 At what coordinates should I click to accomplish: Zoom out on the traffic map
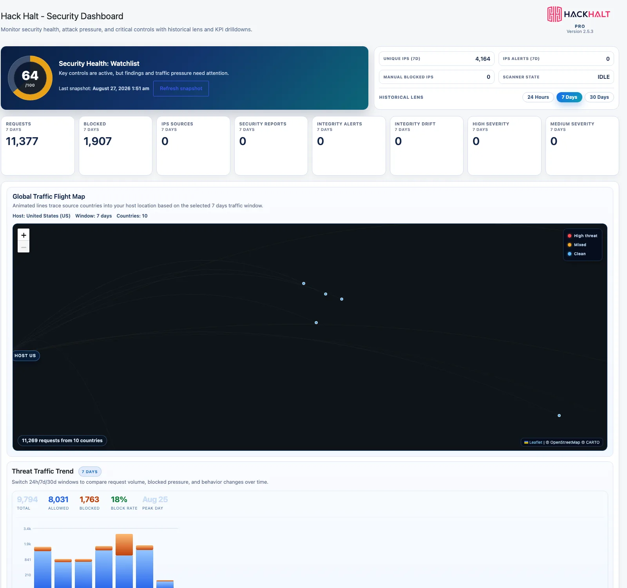pos(24,247)
